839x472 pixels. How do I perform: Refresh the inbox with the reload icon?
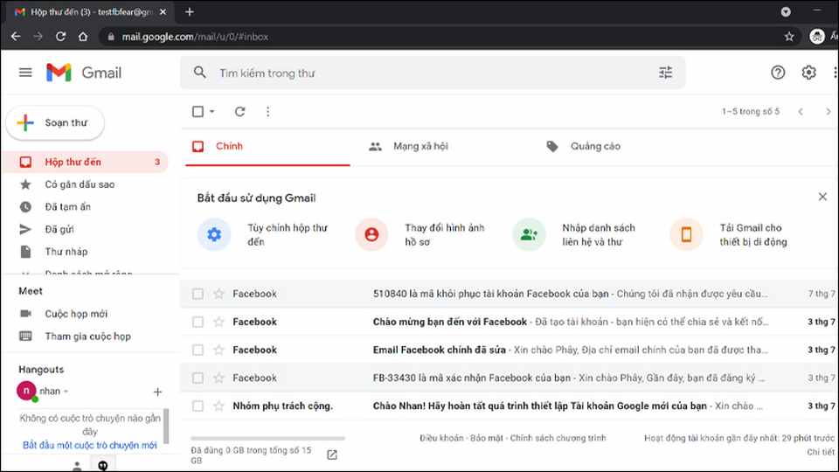tap(240, 112)
